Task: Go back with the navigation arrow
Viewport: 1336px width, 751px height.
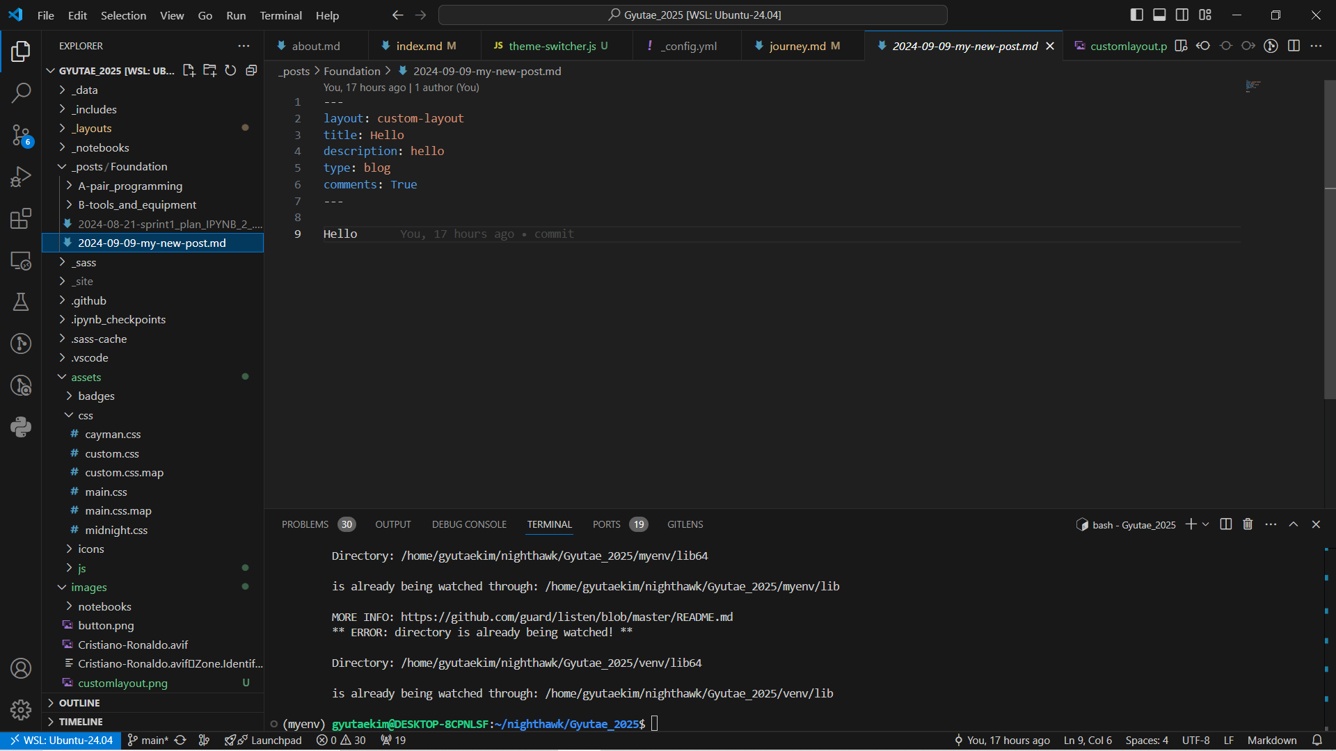Action: point(397,15)
